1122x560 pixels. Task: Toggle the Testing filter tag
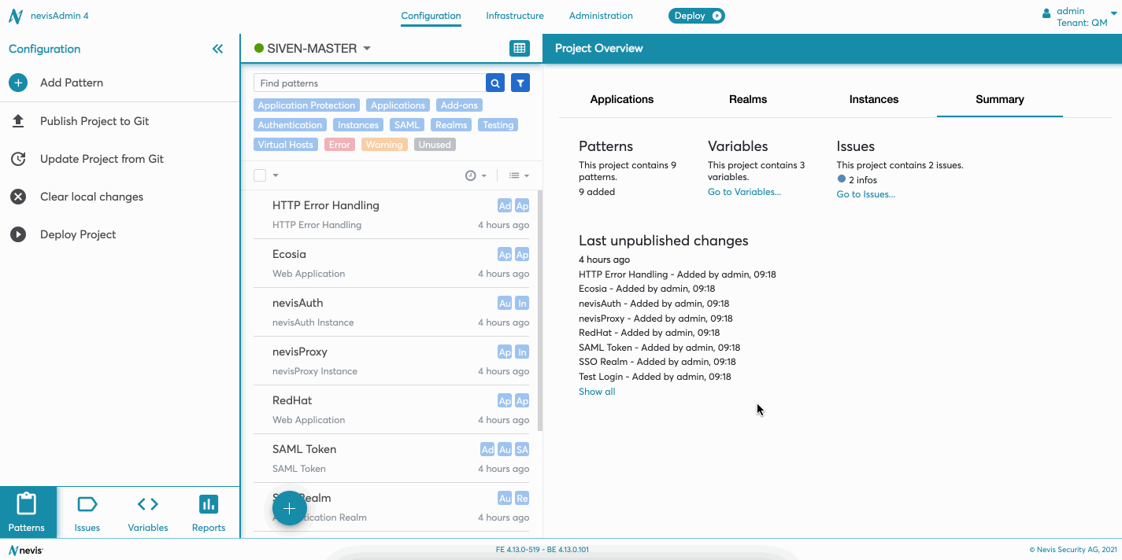tap(498, 125)
